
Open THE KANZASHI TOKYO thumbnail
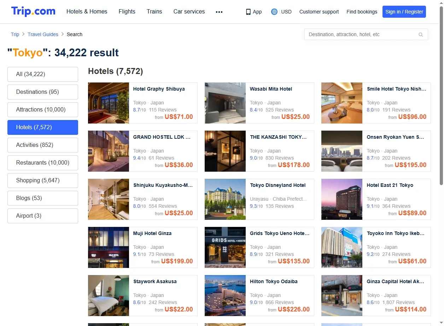(225, 151)
